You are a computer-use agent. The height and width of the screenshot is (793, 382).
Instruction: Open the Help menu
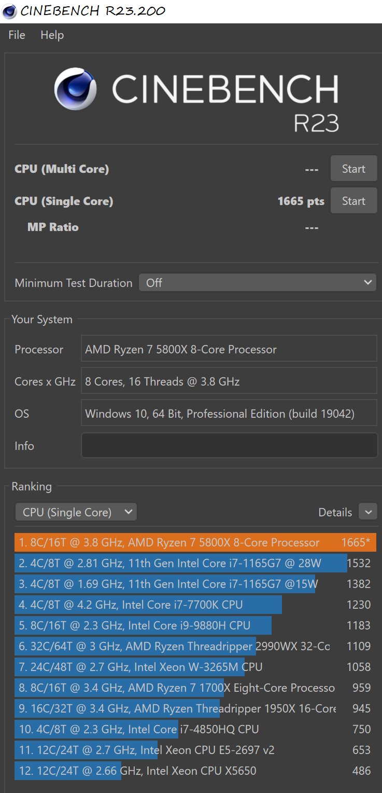[52, 35]
